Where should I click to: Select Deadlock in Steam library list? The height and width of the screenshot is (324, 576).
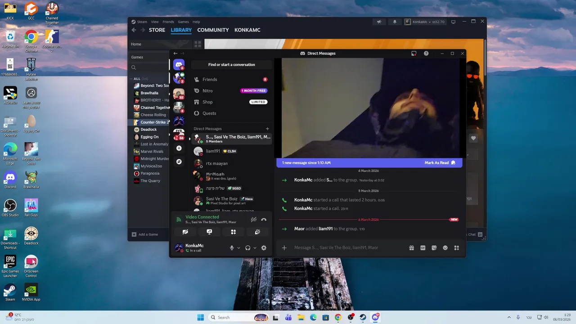[x=148, y=130]
